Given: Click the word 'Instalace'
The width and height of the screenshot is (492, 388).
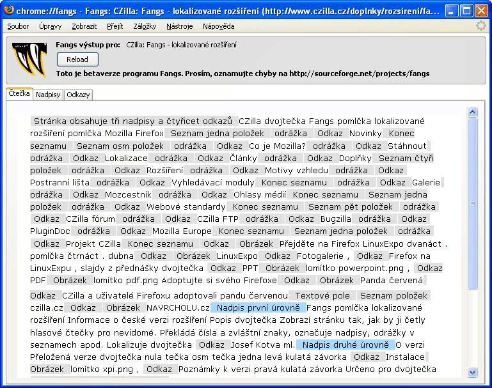Looking at the screenshot, I should (405, 357).
